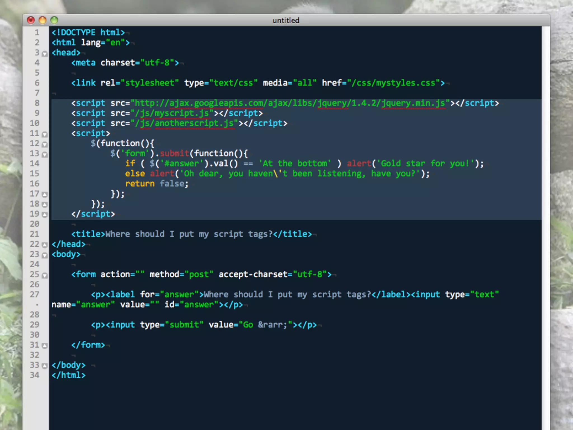Zoom window using the green button
The width and height of the screenshot is (573, 430).
click(54, 20)
